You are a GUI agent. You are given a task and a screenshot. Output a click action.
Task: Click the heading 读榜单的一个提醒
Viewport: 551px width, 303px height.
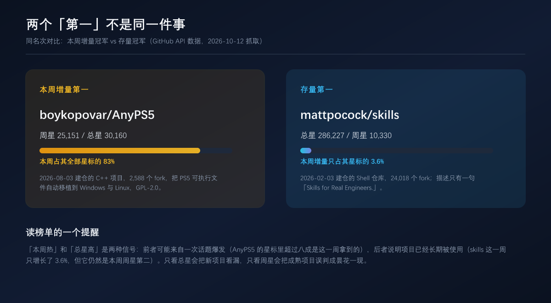pos(62,232)
